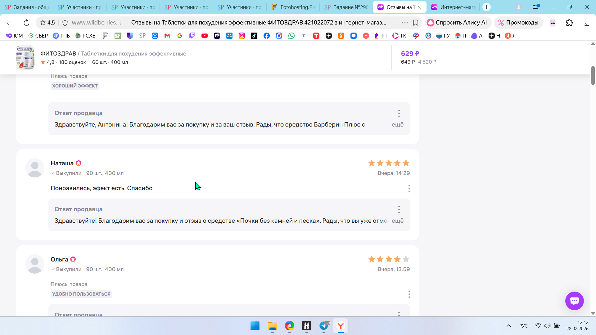
Task: Switch to the Задание №290 tab
Action: point(346,7)
